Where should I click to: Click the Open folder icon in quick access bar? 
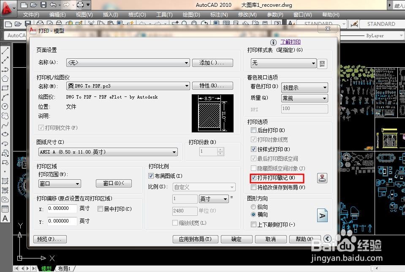pos(34,5)
